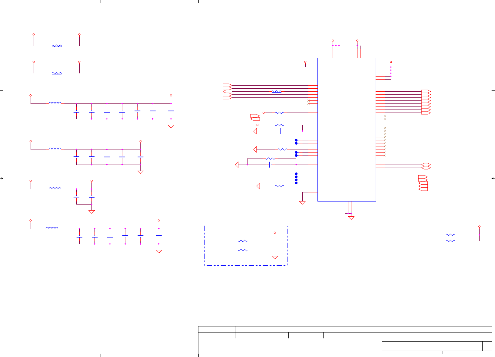Screen dimensions: 495x357
Task: Click the blue dashed-outline group box
Action: (x=246, y=246)
